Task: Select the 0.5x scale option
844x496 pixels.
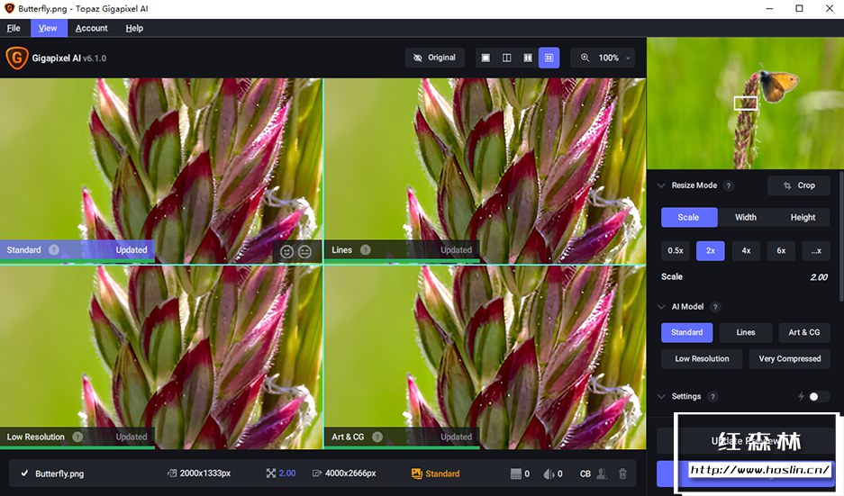Action: (676, 250)
